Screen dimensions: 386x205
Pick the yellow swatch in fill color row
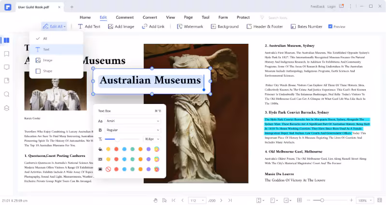click(x=108, y=149)
